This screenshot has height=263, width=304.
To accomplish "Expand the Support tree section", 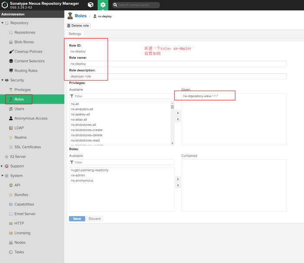I will click(x=2, y=166).
